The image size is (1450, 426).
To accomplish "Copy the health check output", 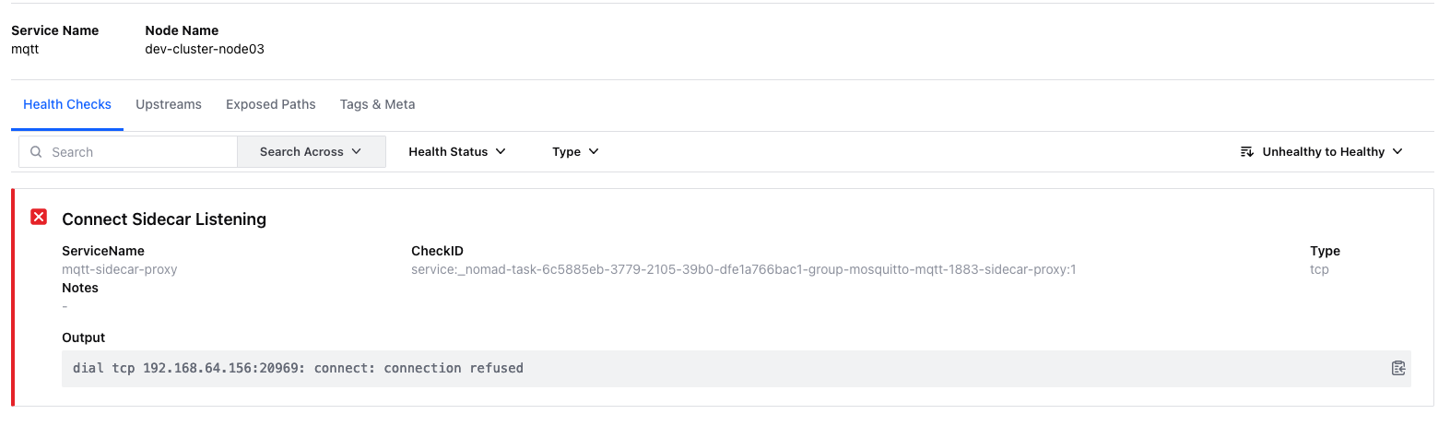I will (x=1397, y=368).
